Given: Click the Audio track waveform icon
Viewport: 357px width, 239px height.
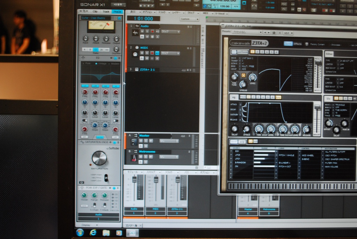Looking at the screenshot, I should (x=135, y=33).
